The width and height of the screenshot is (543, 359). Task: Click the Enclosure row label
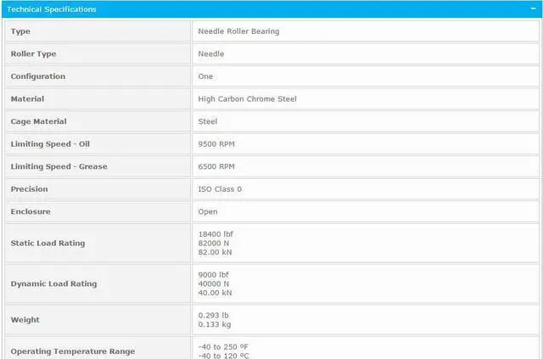[x=31, y=211]
